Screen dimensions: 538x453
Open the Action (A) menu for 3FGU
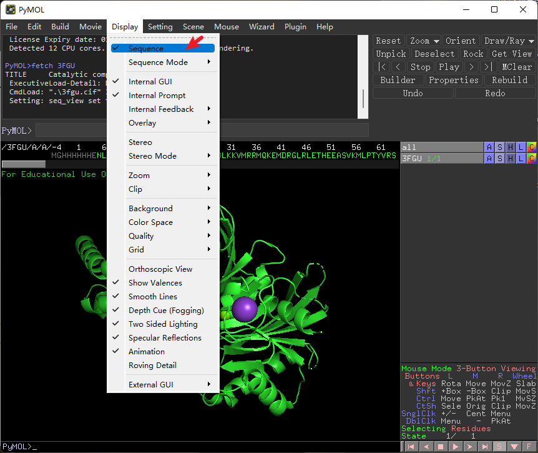(489, 159)
